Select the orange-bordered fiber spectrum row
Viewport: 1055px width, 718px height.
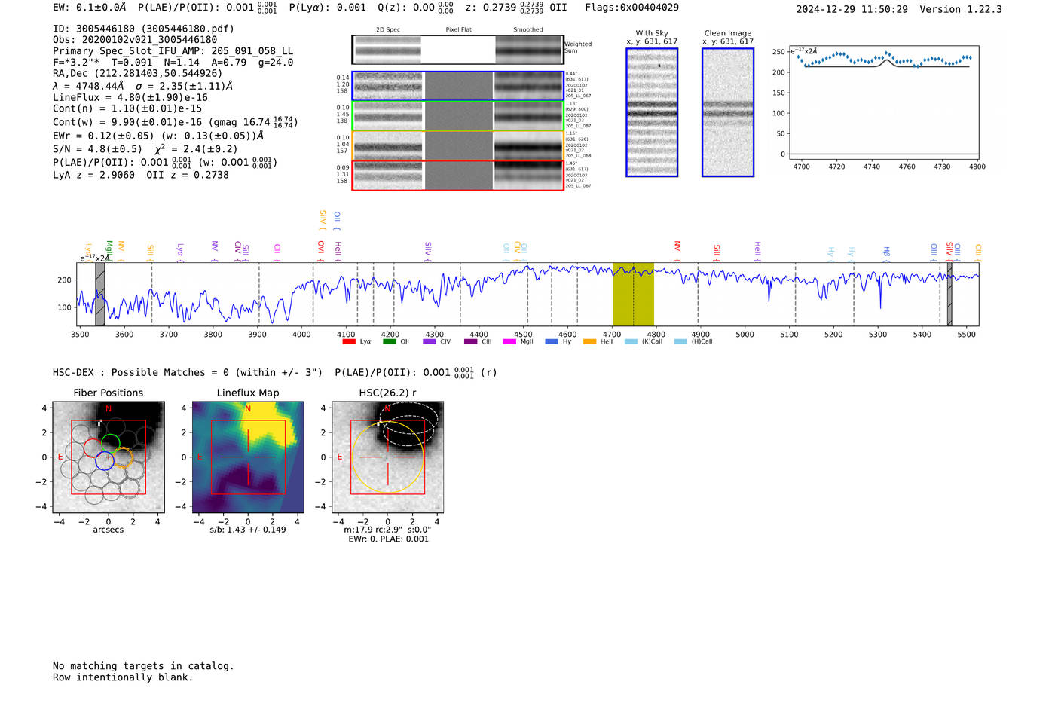457,145
